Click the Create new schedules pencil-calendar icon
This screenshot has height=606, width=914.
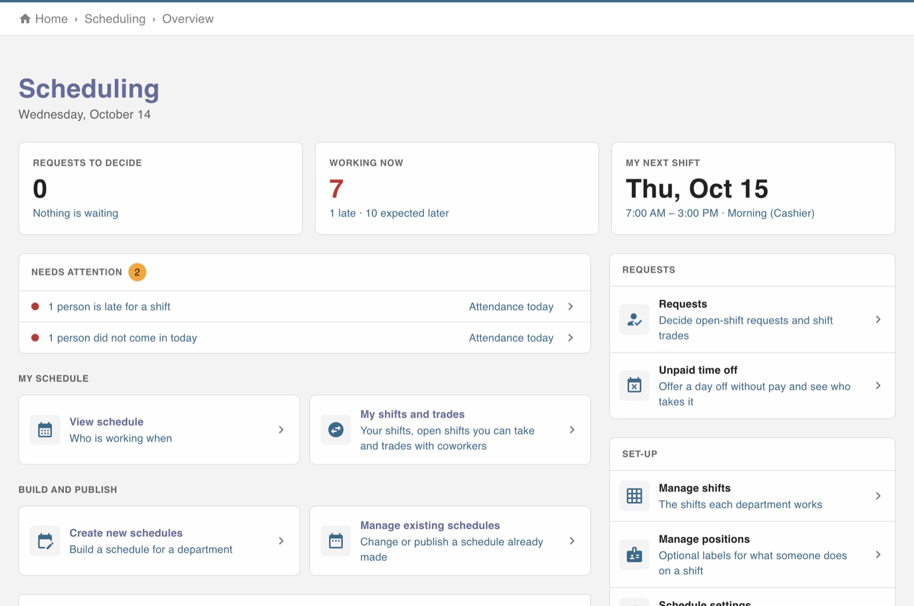45,541
